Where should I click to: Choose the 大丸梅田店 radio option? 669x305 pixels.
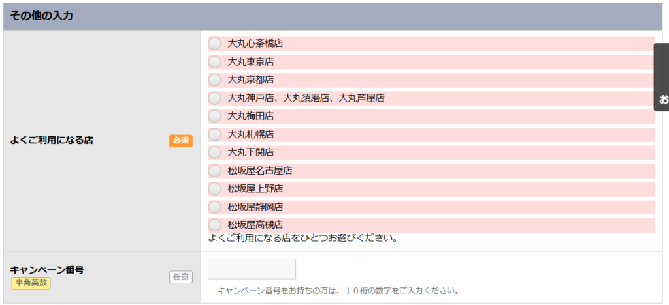[x=215, y=116]
